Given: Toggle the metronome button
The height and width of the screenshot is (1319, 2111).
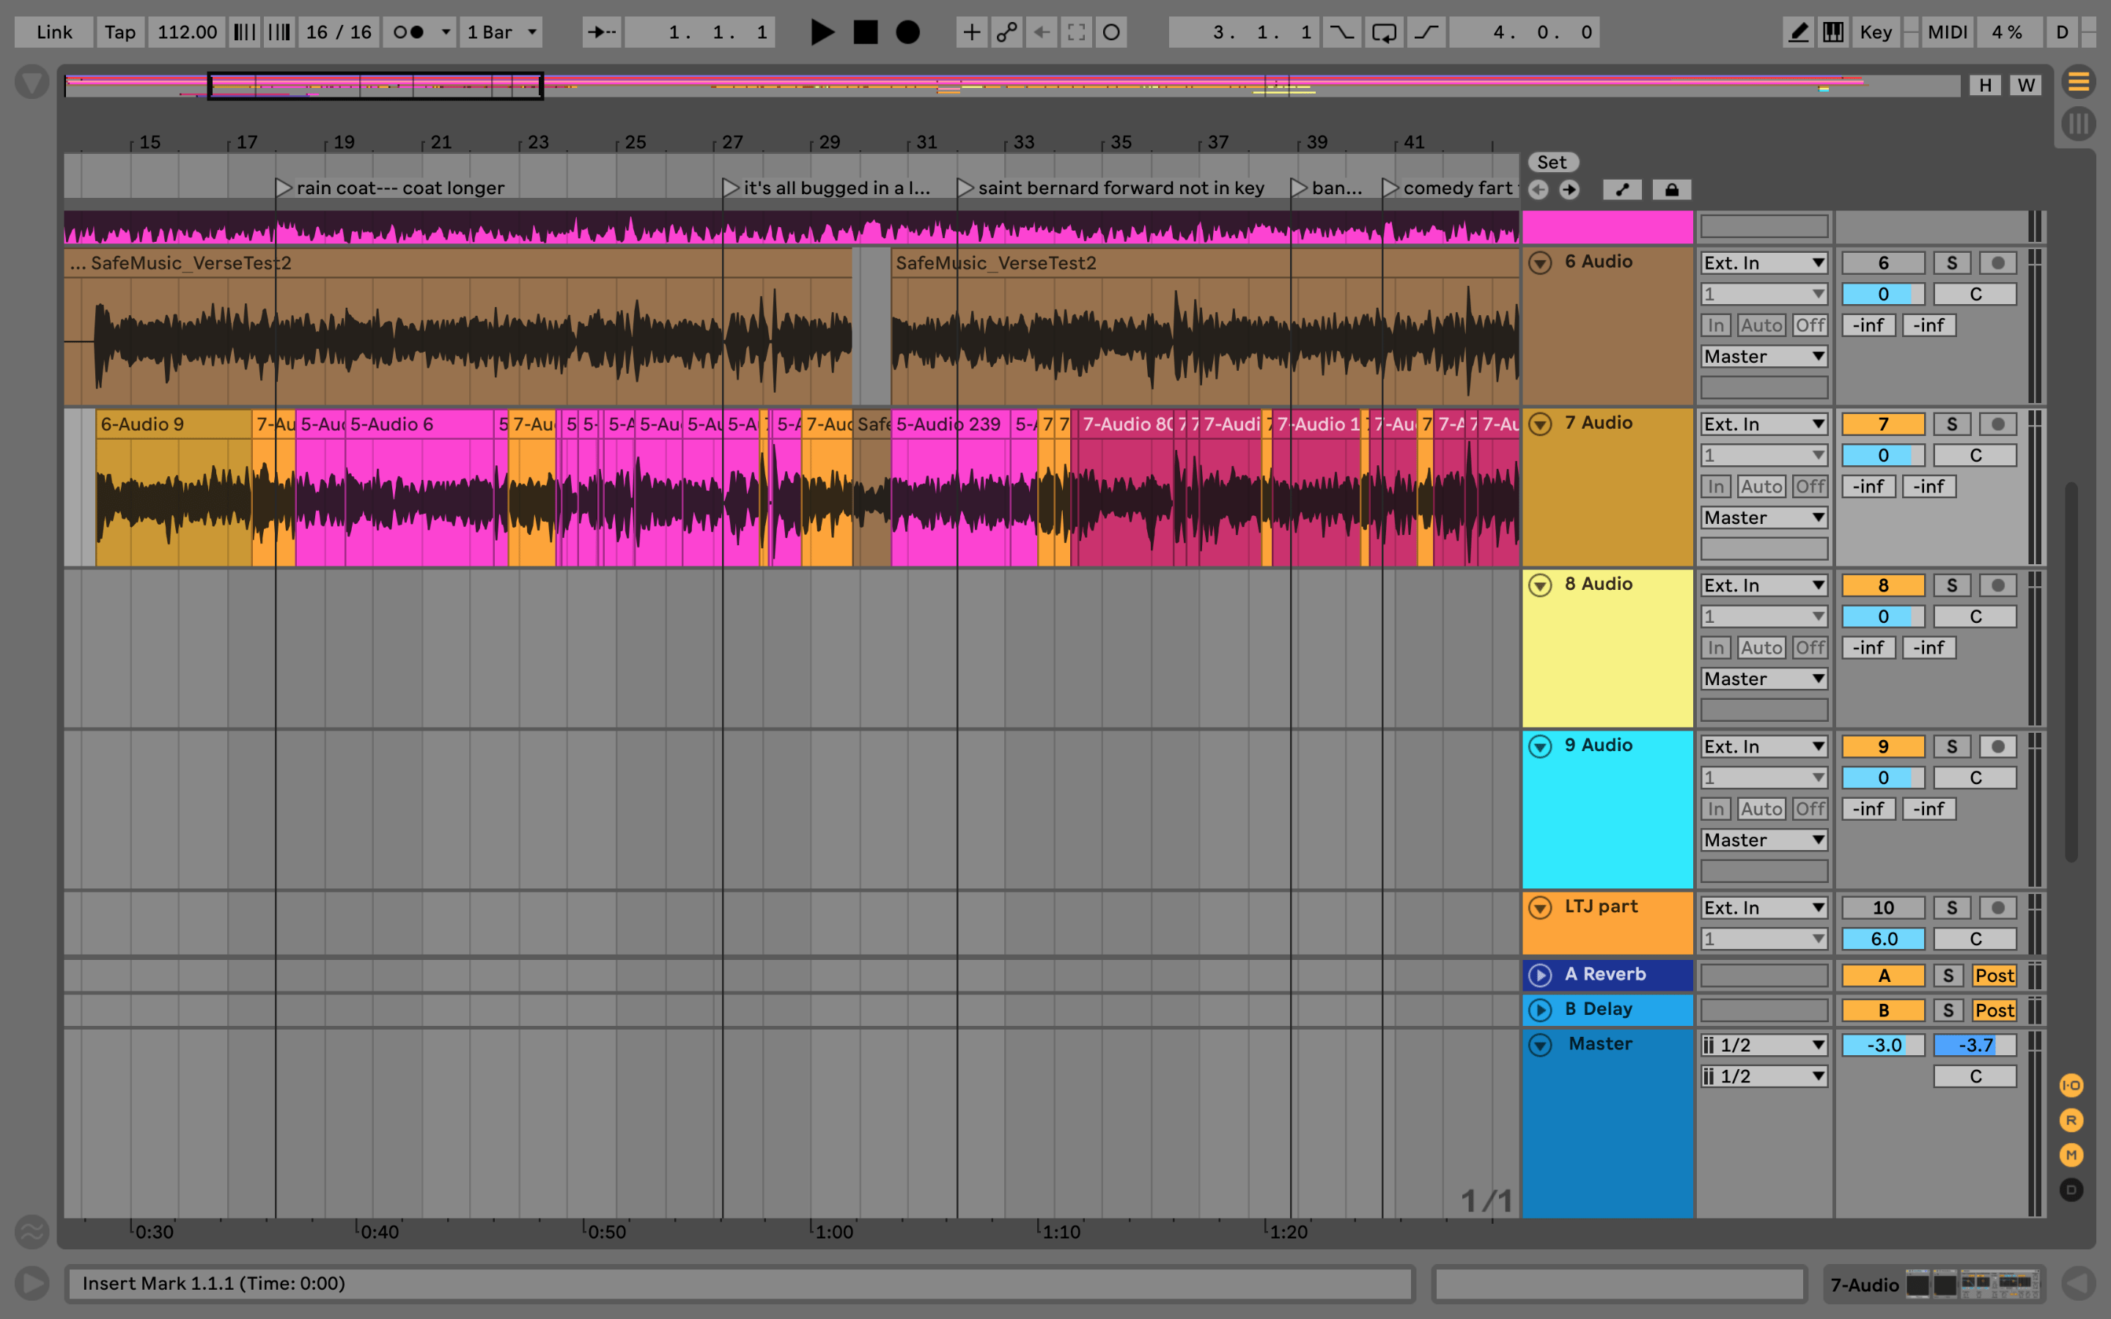Looking at the screenshot, I should [x=408, y=32].
